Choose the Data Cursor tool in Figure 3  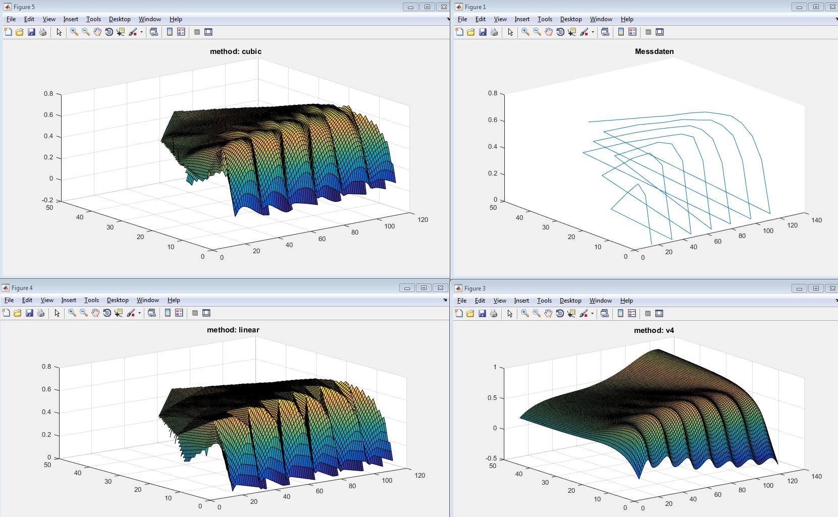coord(571,313)
